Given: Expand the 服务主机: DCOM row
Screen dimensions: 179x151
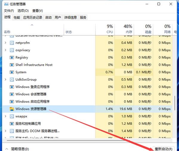Looking at the screenshot, I should coord(5,131).
